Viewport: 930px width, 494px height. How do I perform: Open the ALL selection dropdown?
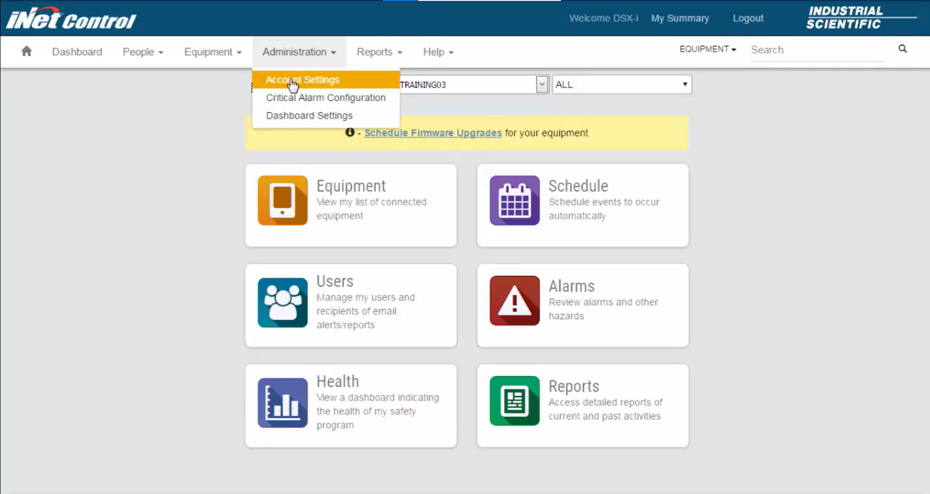point(621,85)
